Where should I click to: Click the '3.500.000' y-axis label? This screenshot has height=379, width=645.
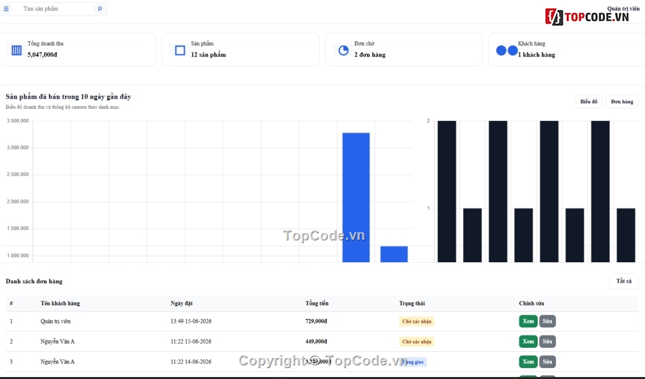(x=18, y=121)
